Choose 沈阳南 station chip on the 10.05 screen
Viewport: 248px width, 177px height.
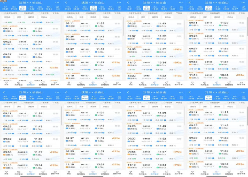point(31,107)
